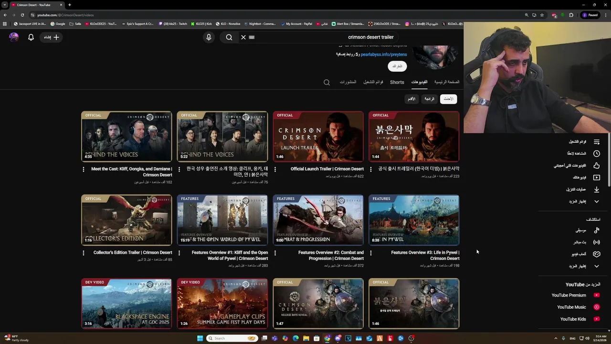Open the notifications bell
This screenshot has width=611, height=344.
point(31,37)
